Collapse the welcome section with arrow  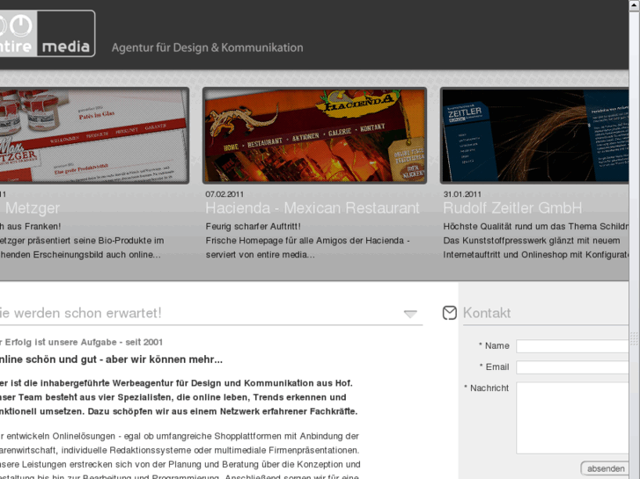tap(410, 314)
